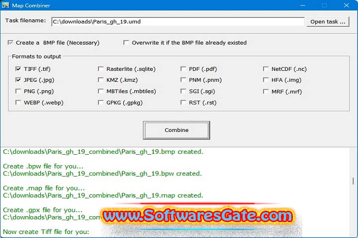
Task: Uncheck the JPEG (.jpg) format checkbox
Action: 18,80
